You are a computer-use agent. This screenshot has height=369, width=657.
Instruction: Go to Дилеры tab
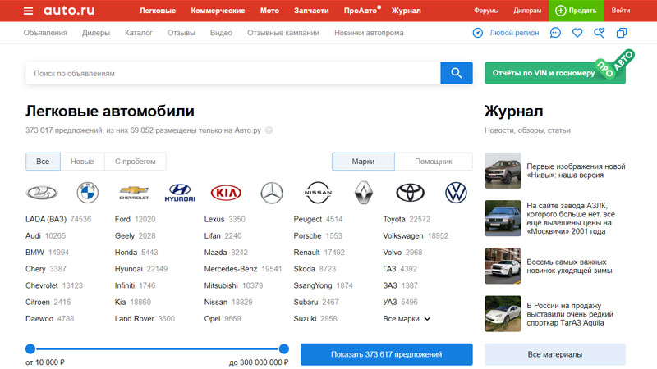[x=96, y=33]
